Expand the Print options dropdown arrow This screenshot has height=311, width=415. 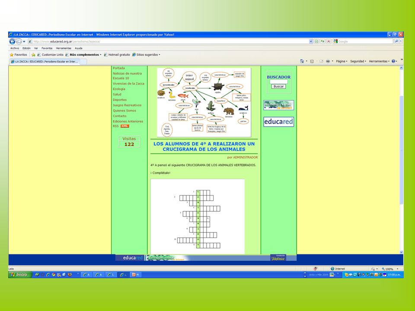[x=332, y=61]
